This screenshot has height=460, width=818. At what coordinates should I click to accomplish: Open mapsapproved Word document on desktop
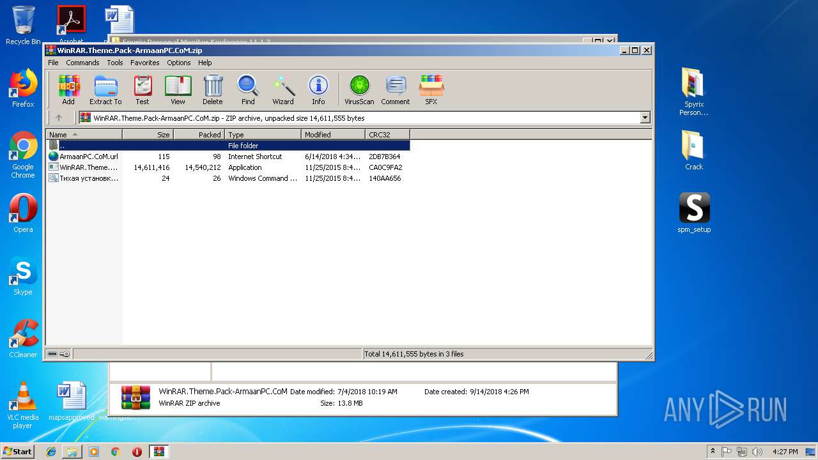coord(72,402)
